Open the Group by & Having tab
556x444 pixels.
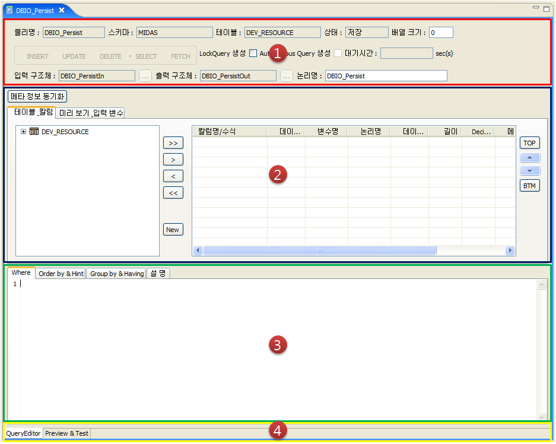click(116, 273)
